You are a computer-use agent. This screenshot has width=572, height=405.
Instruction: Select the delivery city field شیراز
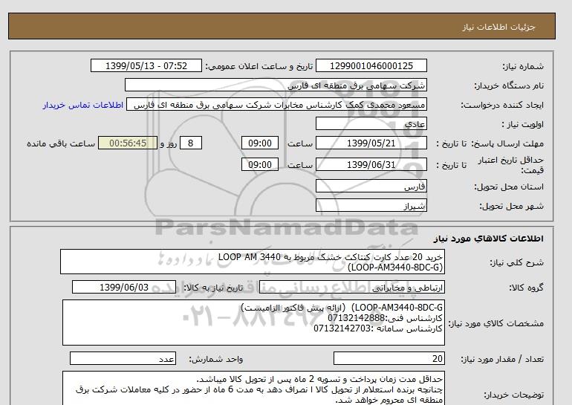pyautogui.click(x=371, y=205)
